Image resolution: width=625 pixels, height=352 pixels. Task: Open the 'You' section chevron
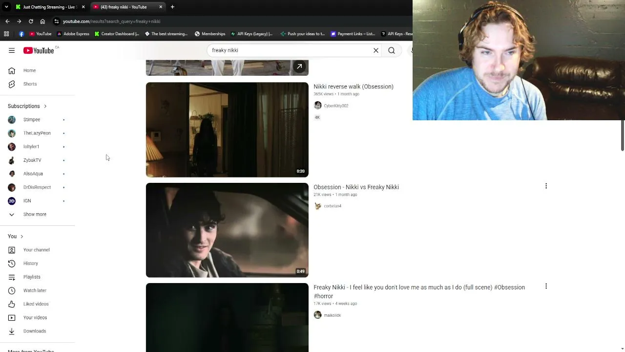[x=21, y=237]
